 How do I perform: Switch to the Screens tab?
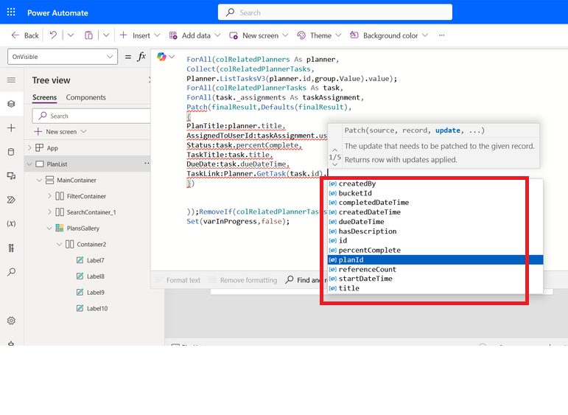tap(44, 97)
